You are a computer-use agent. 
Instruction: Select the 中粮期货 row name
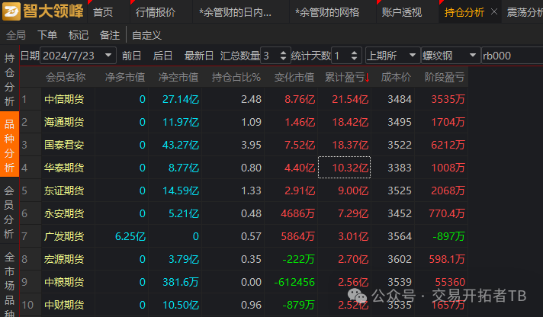click(x=64, y=282)
